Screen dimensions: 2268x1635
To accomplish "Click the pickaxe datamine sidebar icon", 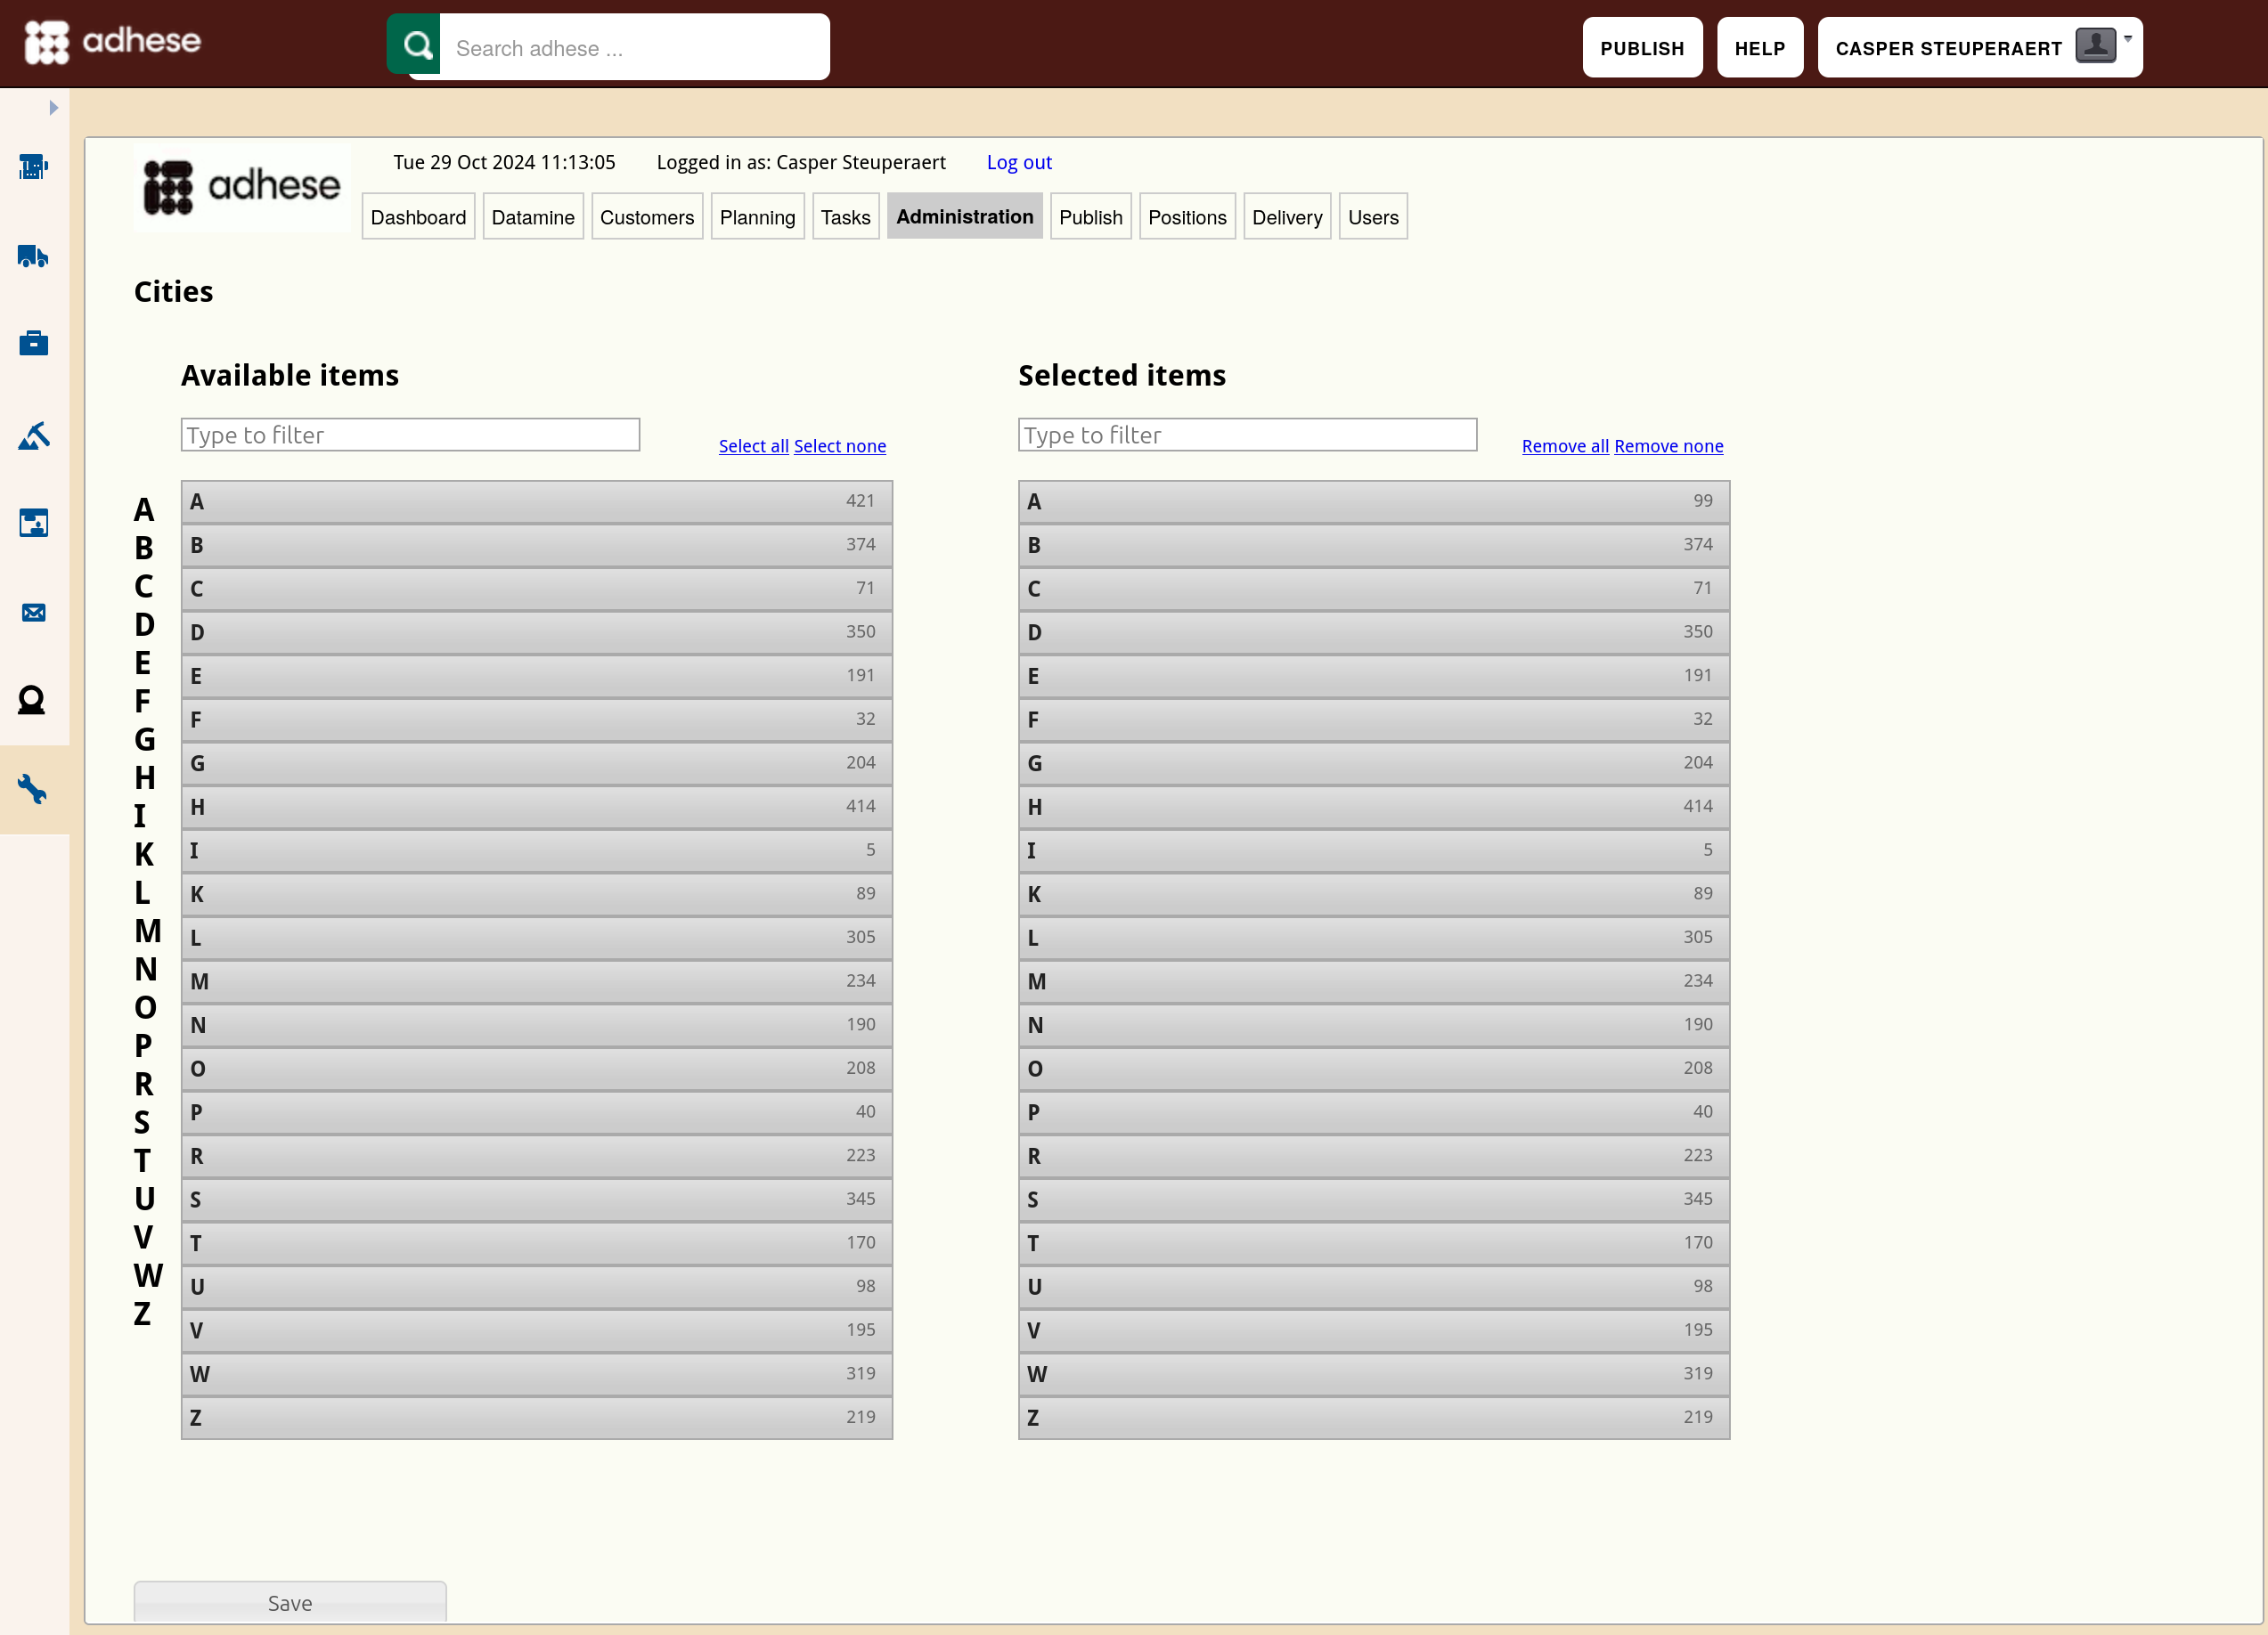I will pos(33,435).
